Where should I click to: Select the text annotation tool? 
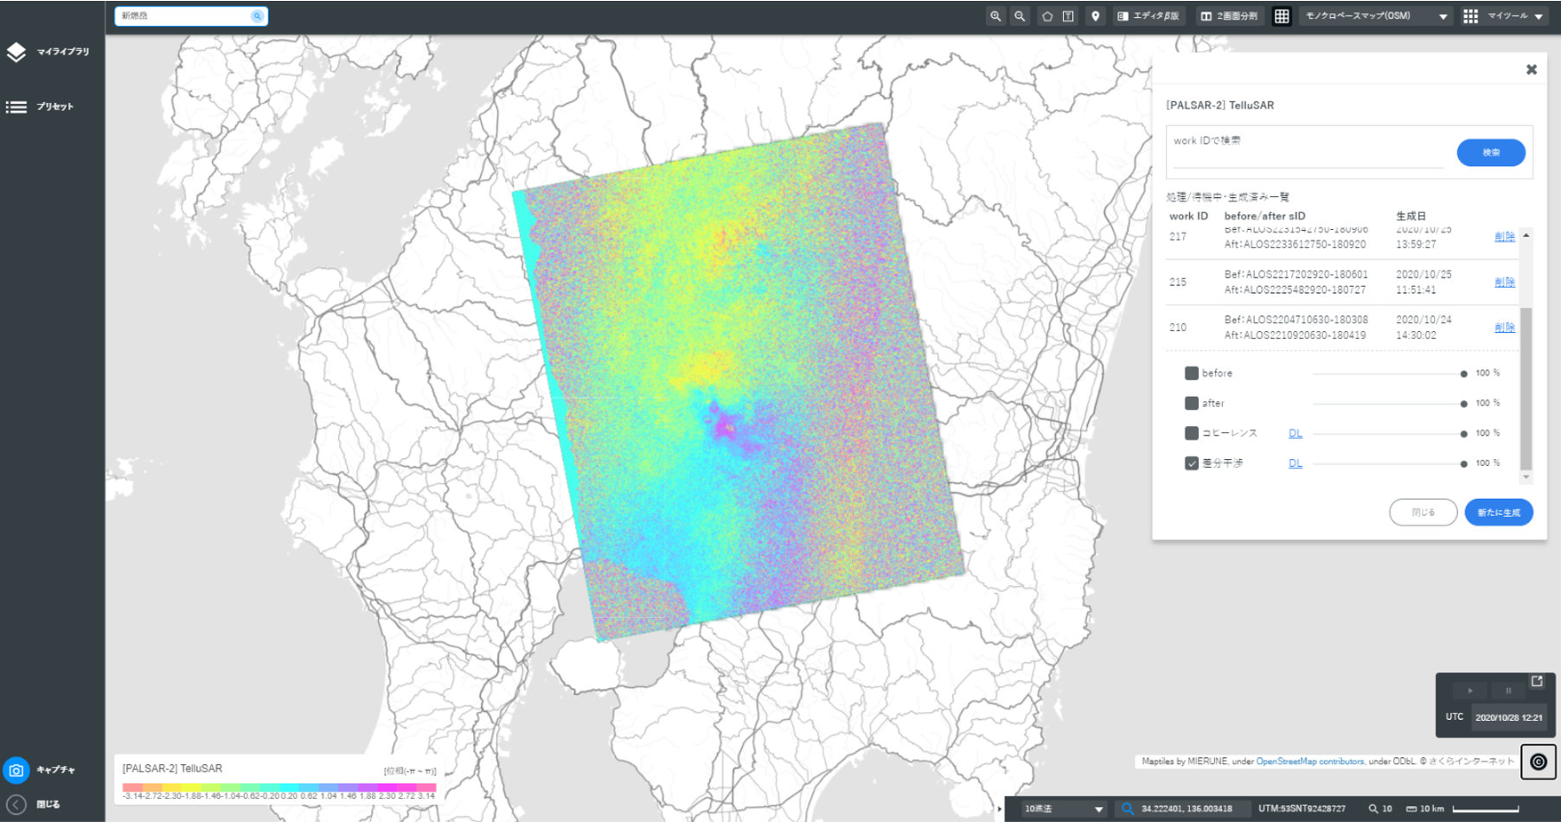tap(1068, 16)
